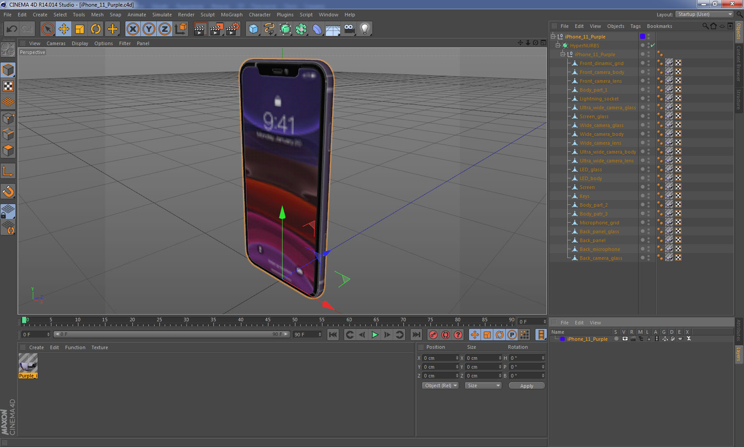Enable Axis mode tool

[x=8, y=171]
